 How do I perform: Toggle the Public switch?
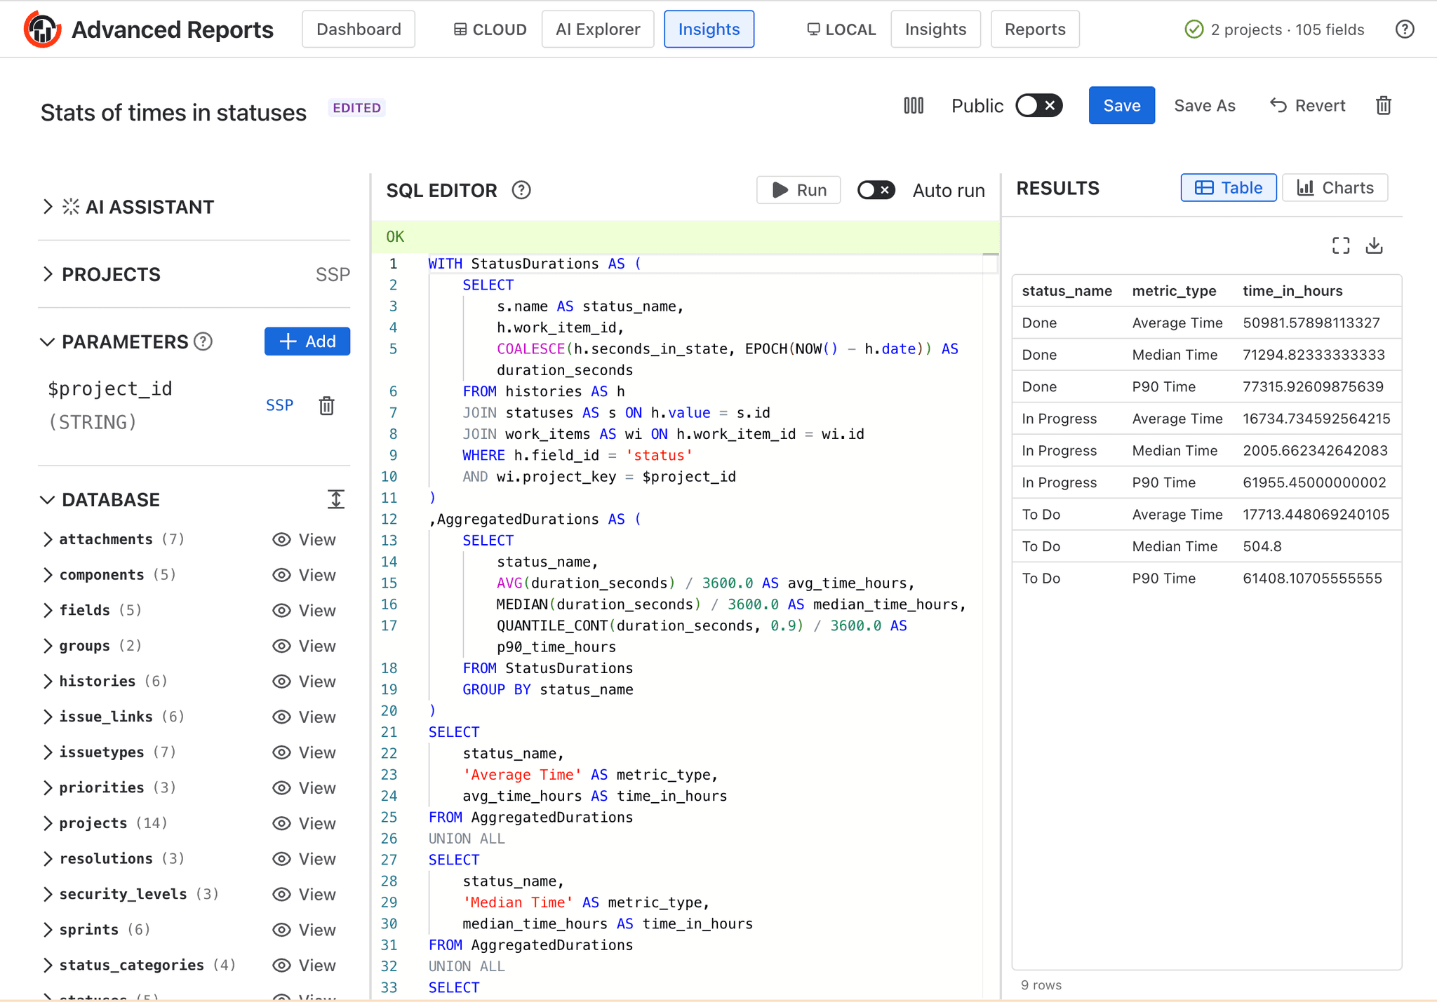(x=1039, y=106)
